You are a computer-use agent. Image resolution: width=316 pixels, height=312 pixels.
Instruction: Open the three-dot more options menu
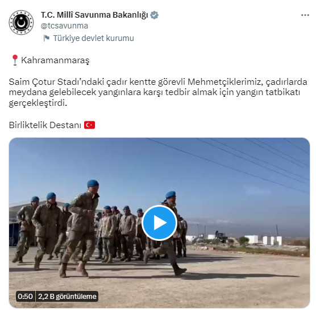[x=305, y=15]
